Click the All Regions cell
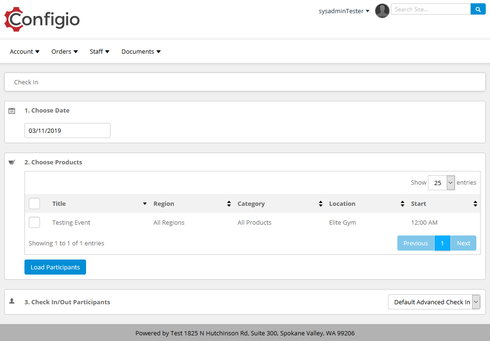Screen dimensions: 490x341 169,222
